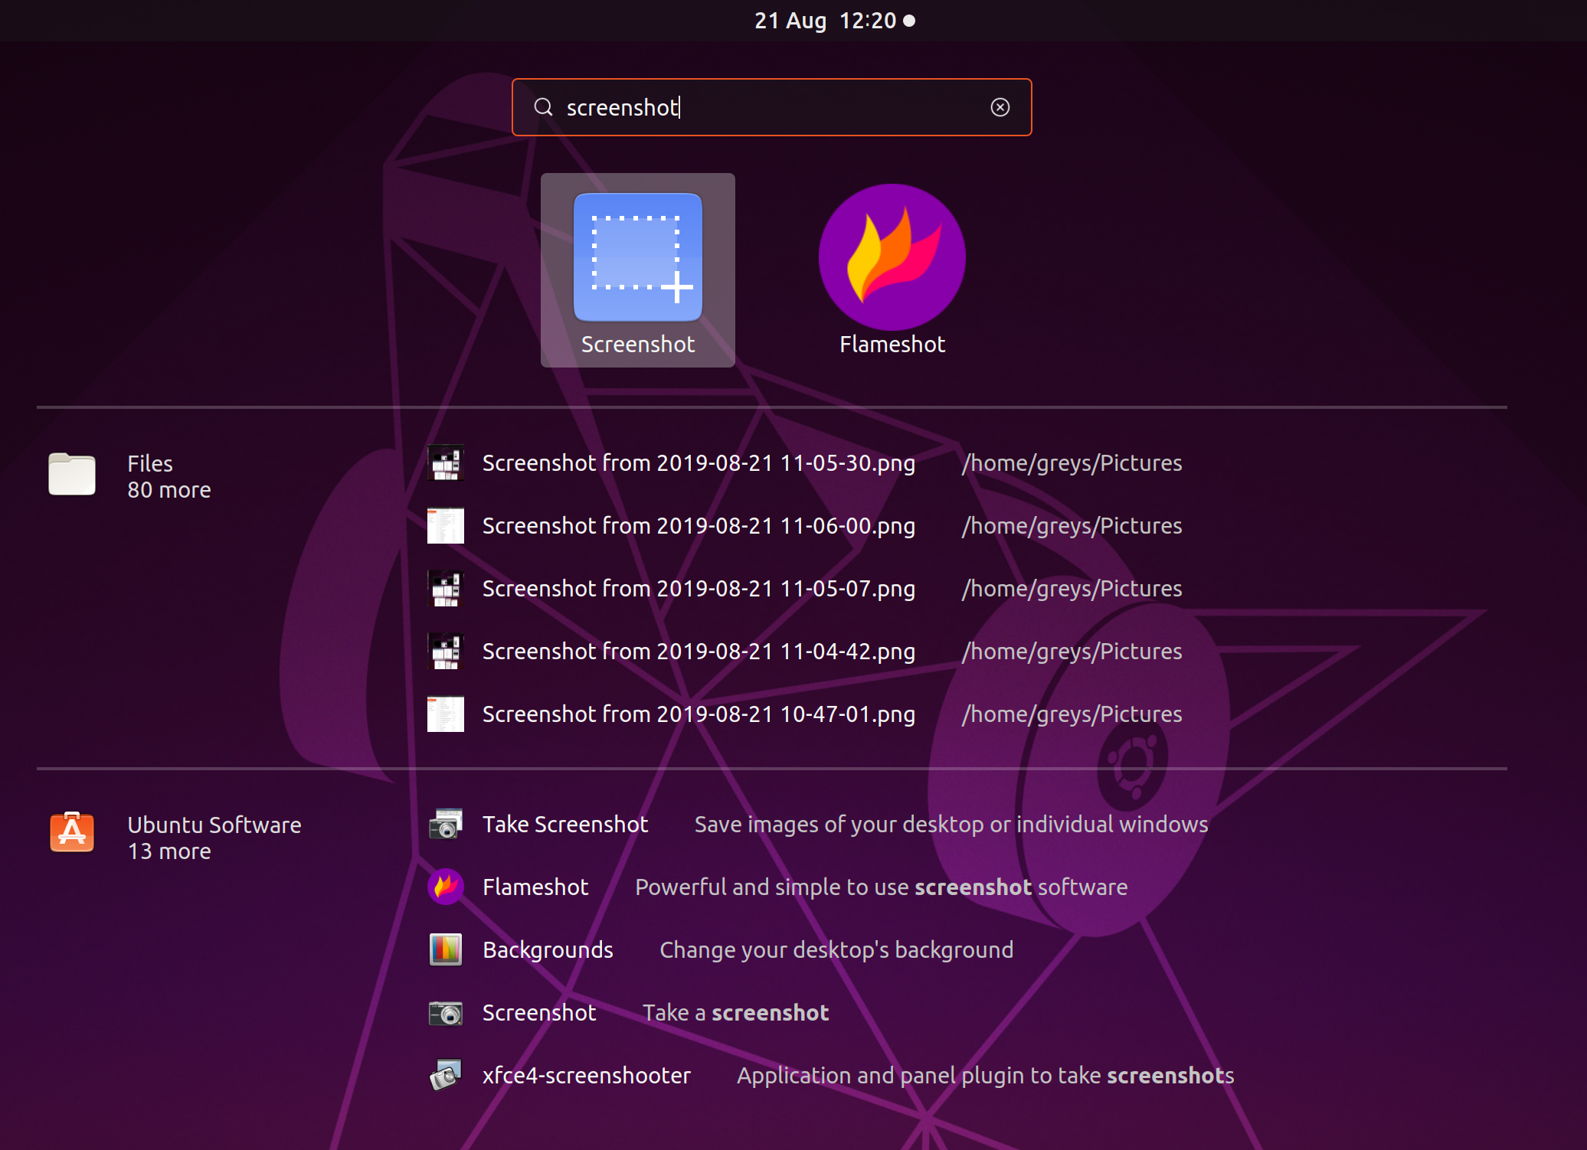The width and height of the screenshot is (1587, 1150).
Task: Select 'Backgrounds' software result
Action: [x=548, y=949]
